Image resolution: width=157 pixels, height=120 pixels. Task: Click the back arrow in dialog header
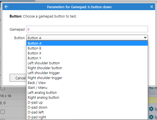7,7
